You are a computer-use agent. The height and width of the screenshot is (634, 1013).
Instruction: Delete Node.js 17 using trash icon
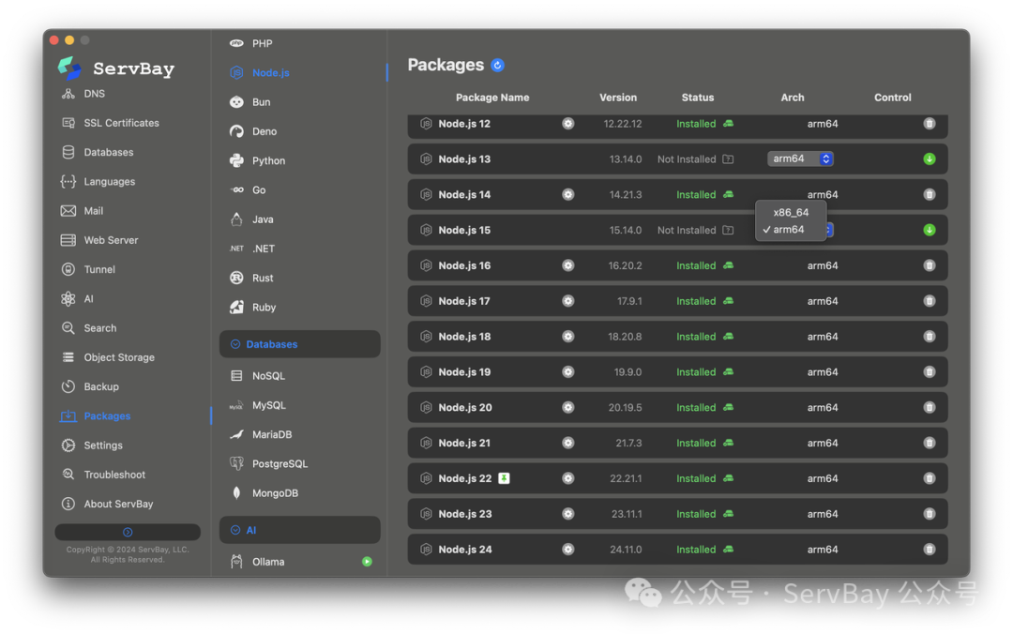click(x=929, y=301)
